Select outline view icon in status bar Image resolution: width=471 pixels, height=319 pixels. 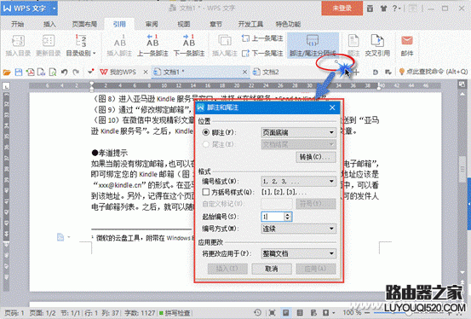(300, 313)
